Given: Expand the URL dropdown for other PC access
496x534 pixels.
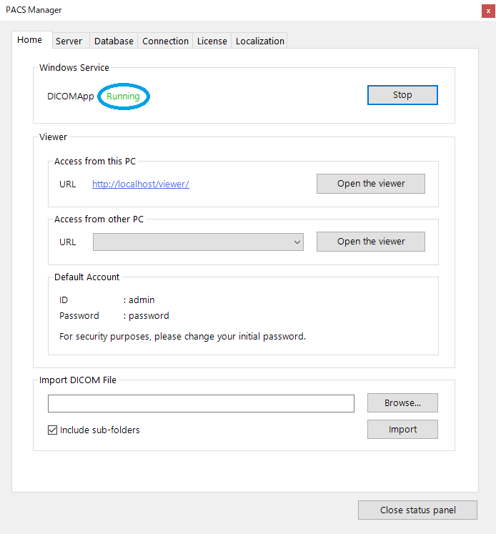Looking at the screenshot, I should 198,242.
